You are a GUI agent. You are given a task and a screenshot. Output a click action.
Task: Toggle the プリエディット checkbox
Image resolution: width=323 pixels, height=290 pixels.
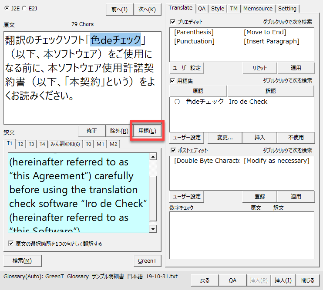coord(173,22)
